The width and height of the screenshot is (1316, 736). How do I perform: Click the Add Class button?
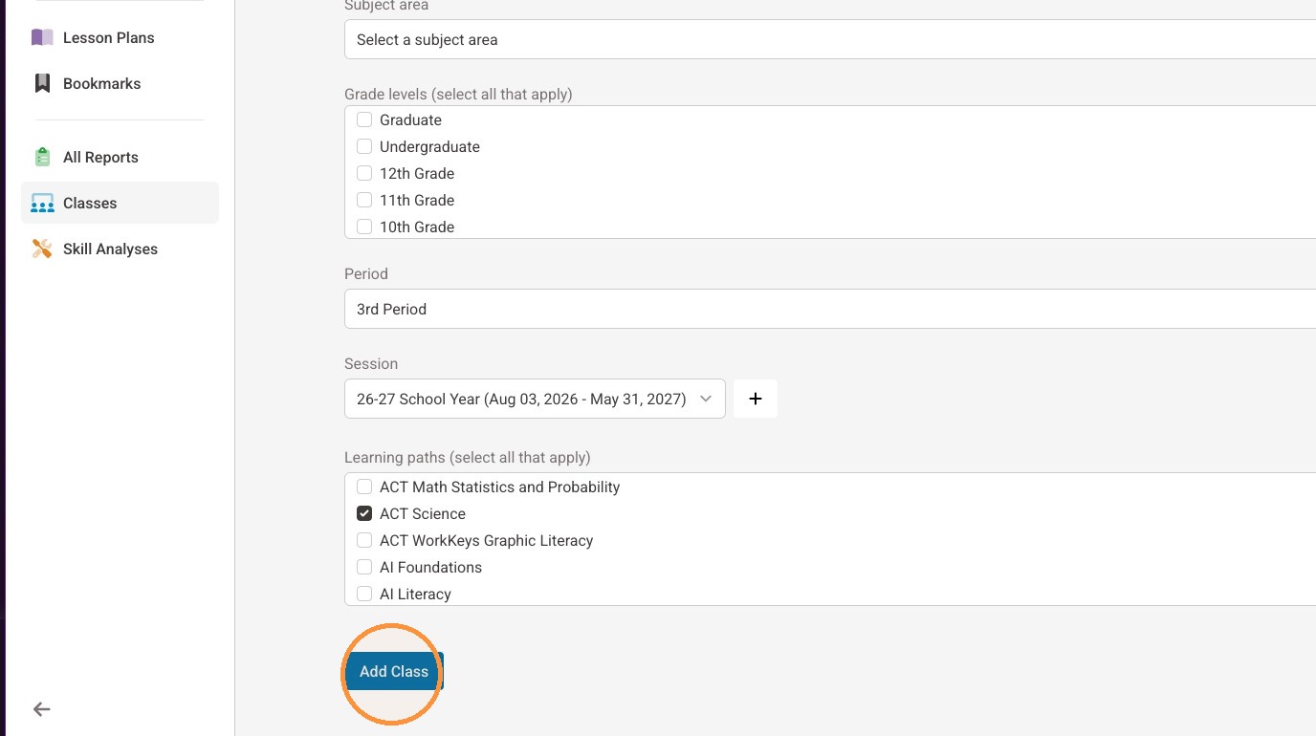coord(394,671)
